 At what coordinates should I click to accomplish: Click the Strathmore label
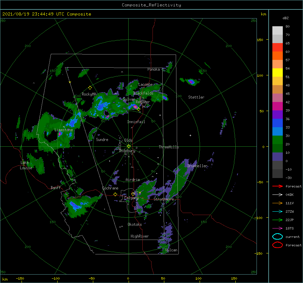tap(164, 199)
